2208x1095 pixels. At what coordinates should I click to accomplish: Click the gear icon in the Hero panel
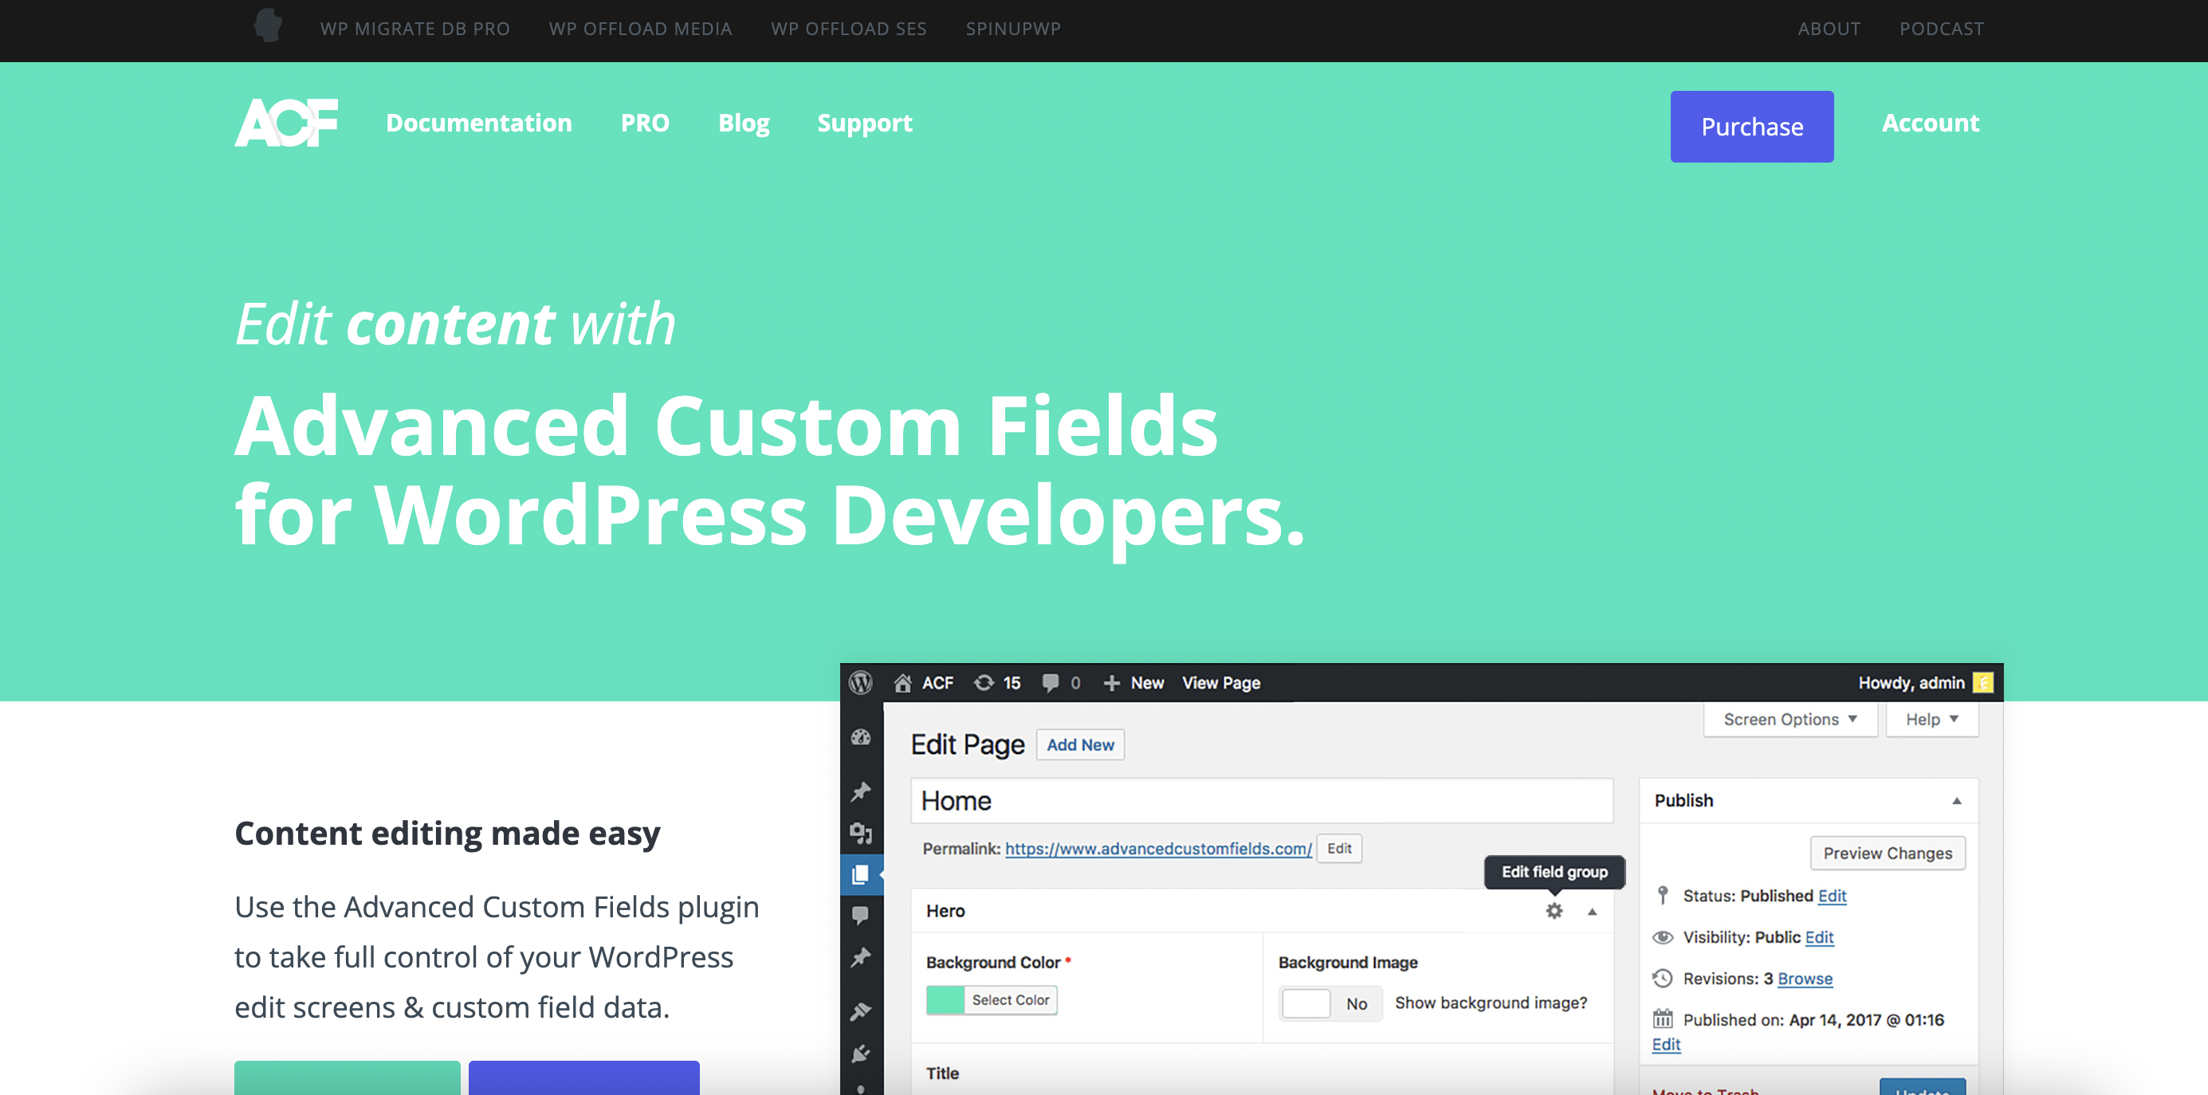[1554, 911]
